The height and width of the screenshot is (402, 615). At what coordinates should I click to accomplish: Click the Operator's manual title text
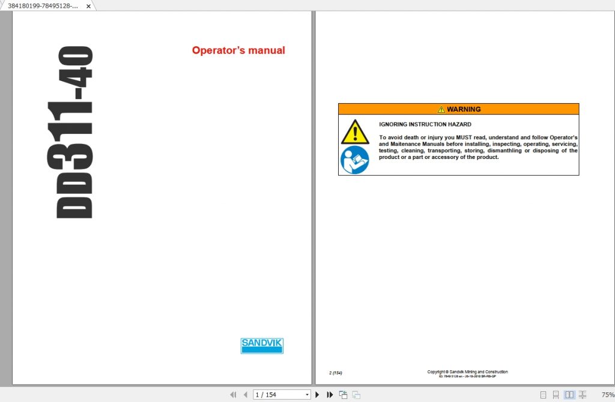pyautogui.click(x=238, y=50)
